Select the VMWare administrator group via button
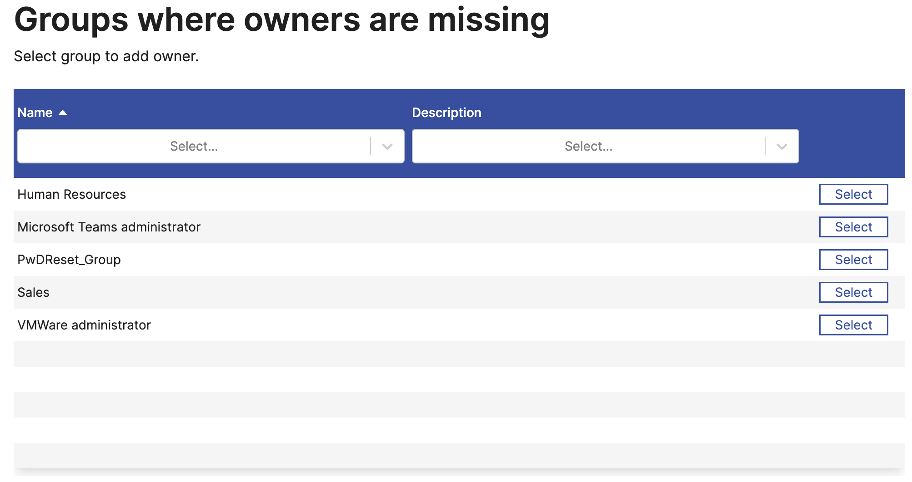Image resolution: width=912 pixels, height=482 pixels. pos(853,325)
